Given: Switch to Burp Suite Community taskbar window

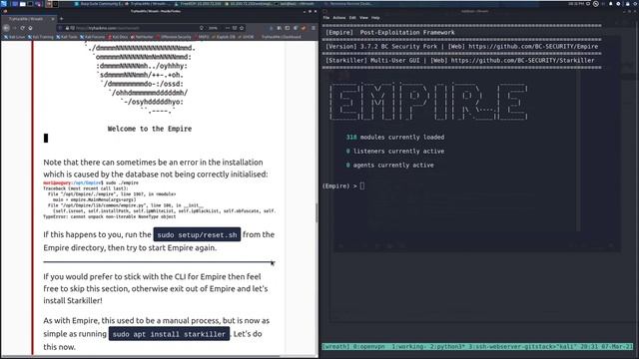Looking at the screenshot, I should click(98, 4).
